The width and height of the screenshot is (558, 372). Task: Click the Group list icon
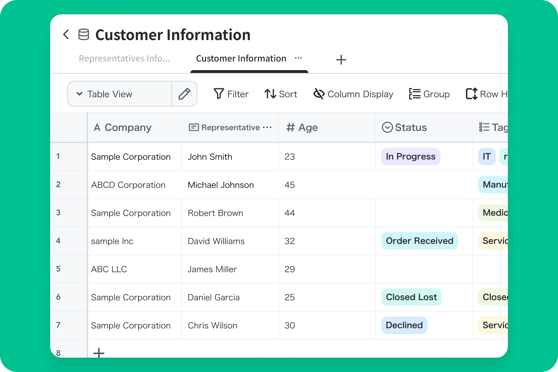pyautogui.click(x=415, y=94)
